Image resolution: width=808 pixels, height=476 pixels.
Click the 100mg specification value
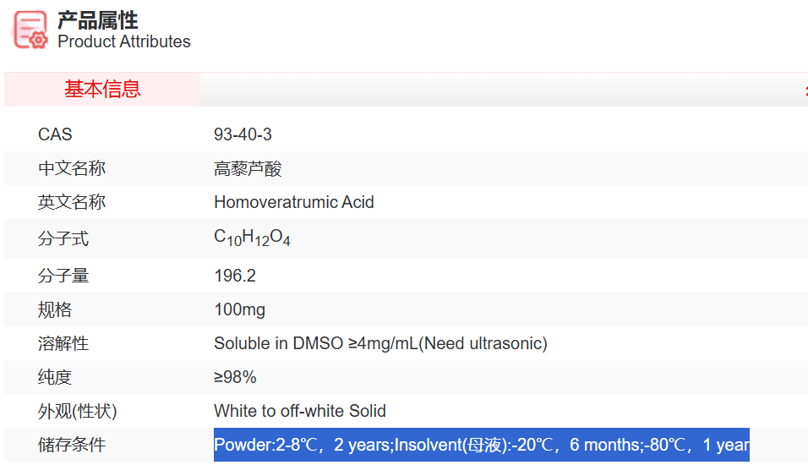[239, 309]
